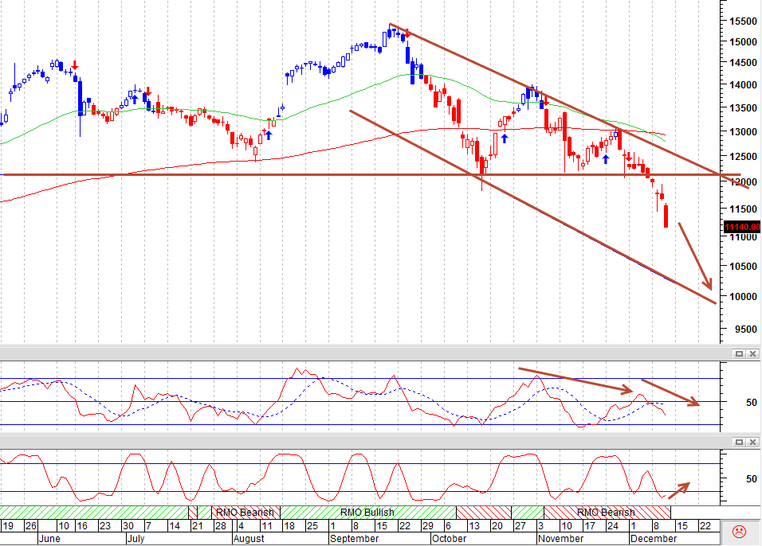Select the November RMO Bearish ribbon segment
Viewport: 762px width, 546px height.
point(607,512)
